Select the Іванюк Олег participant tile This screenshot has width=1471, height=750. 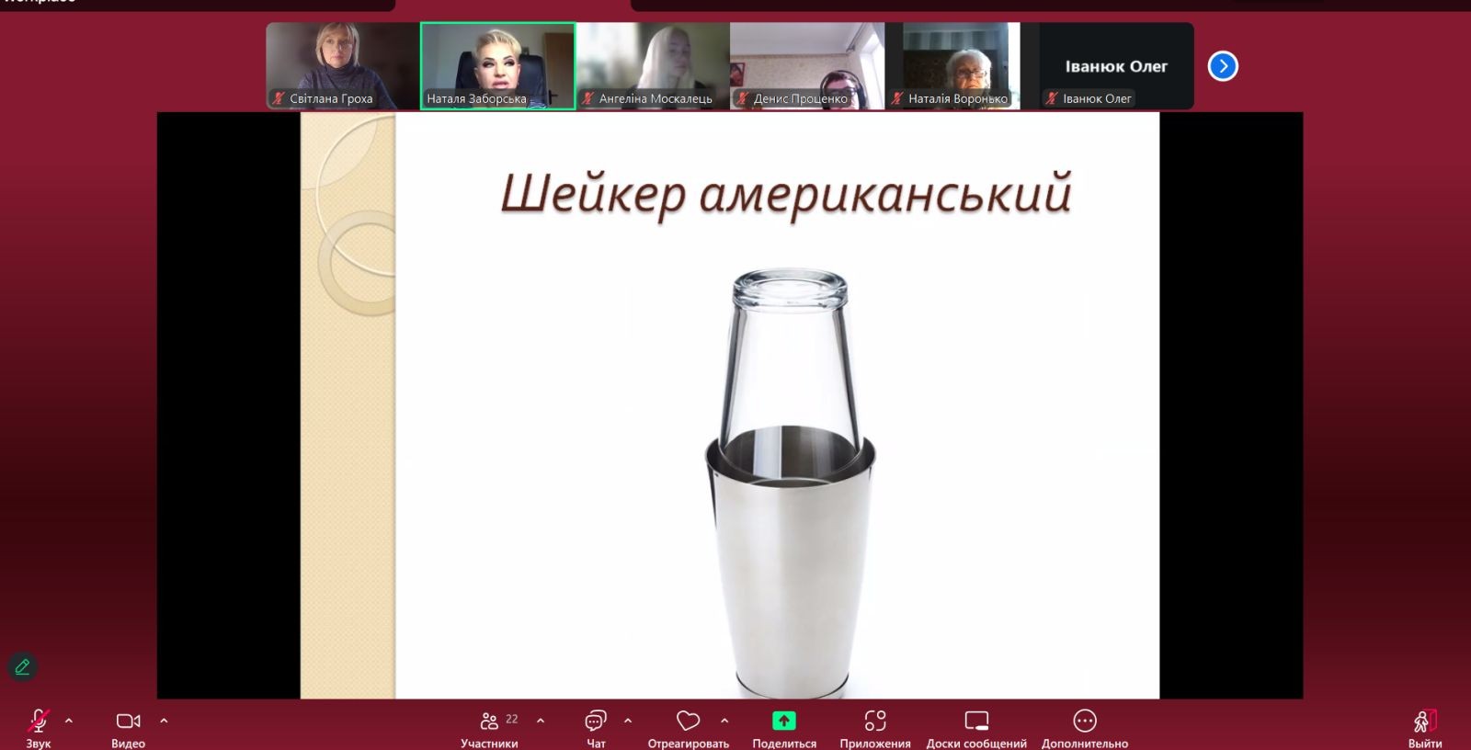[x=1116, y=66]
